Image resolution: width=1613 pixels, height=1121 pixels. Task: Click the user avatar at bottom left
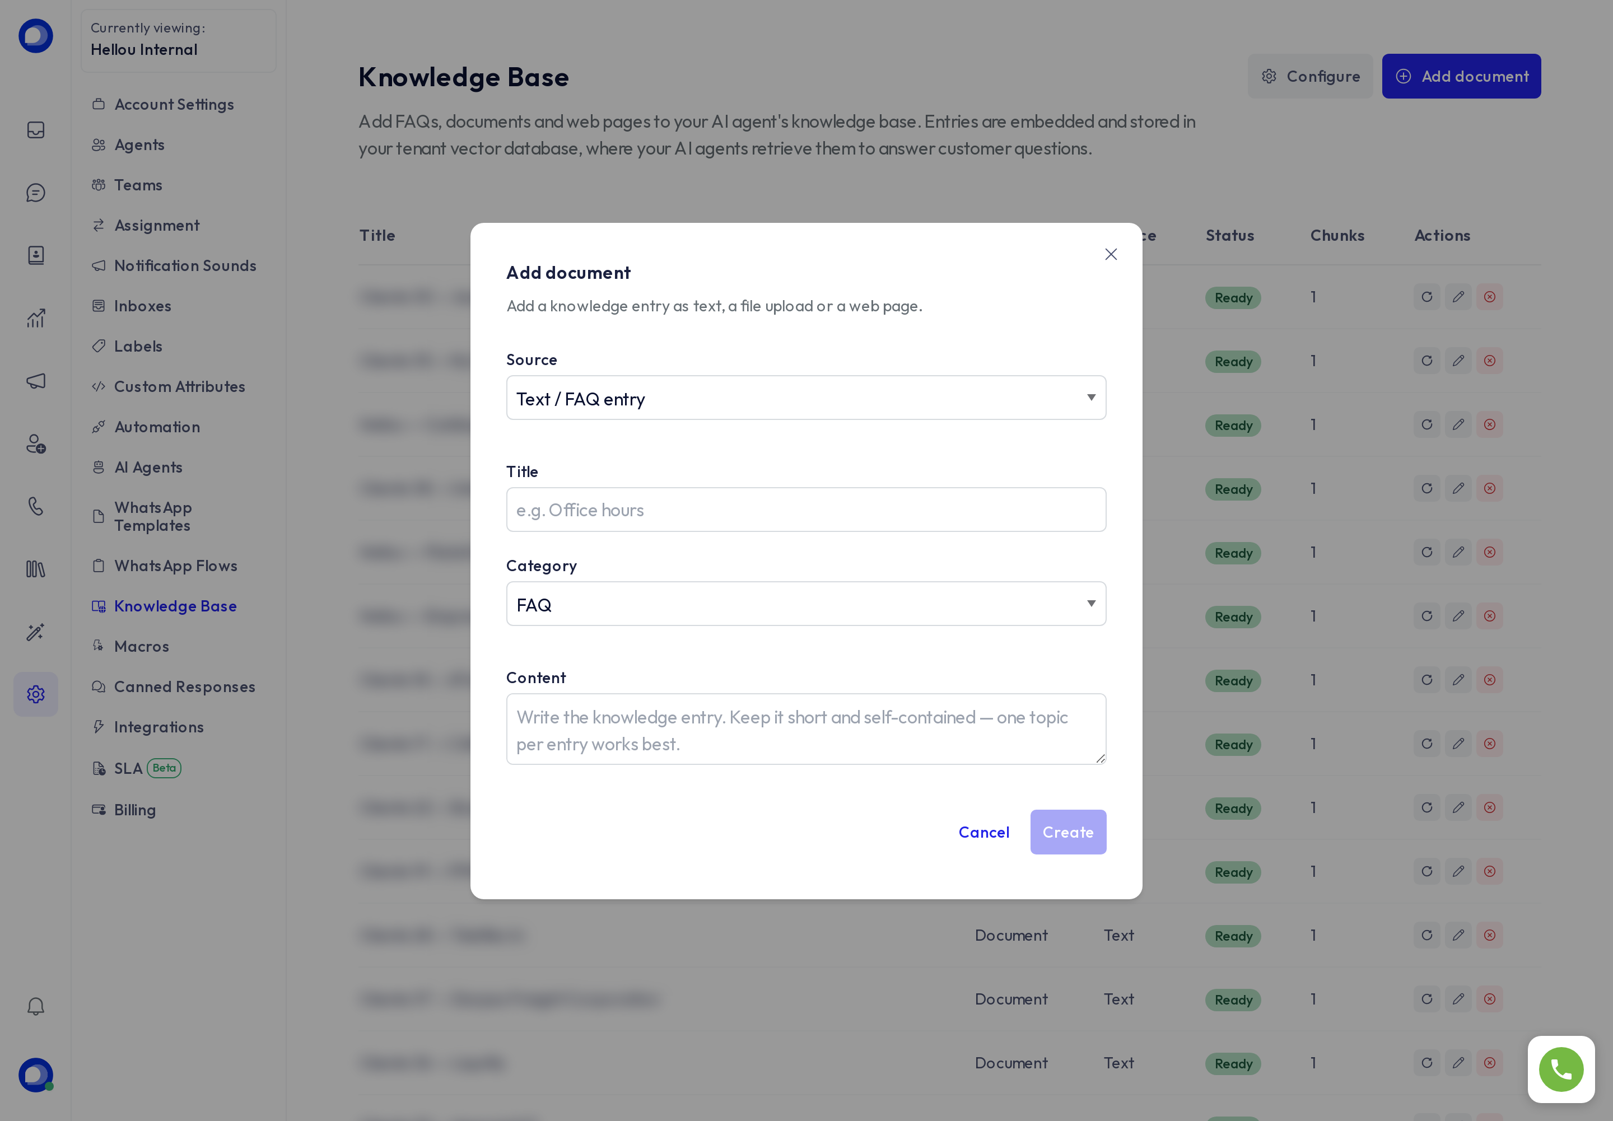pyautogui.click(x=36, y=1075)
